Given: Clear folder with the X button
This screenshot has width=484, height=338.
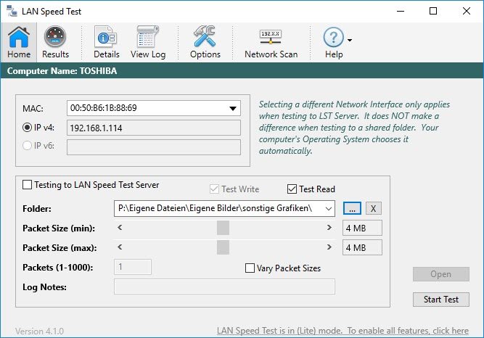Looking at the screenshot, I should 374,208.
